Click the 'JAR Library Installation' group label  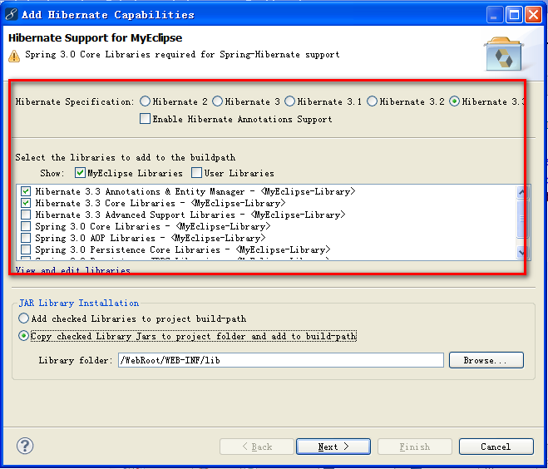79,303
